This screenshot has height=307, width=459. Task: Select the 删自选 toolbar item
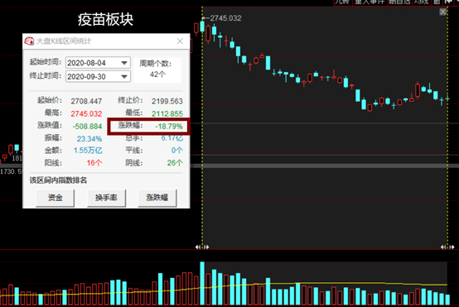pyautogui.click(x=399, y=2)
